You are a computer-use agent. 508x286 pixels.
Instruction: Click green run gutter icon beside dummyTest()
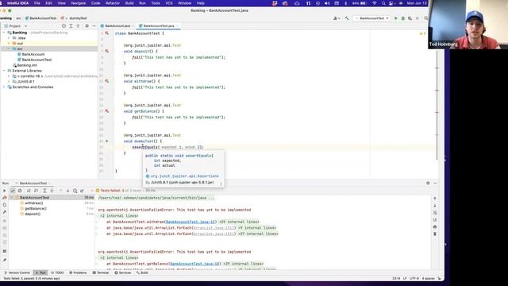(x=107, y=141)
